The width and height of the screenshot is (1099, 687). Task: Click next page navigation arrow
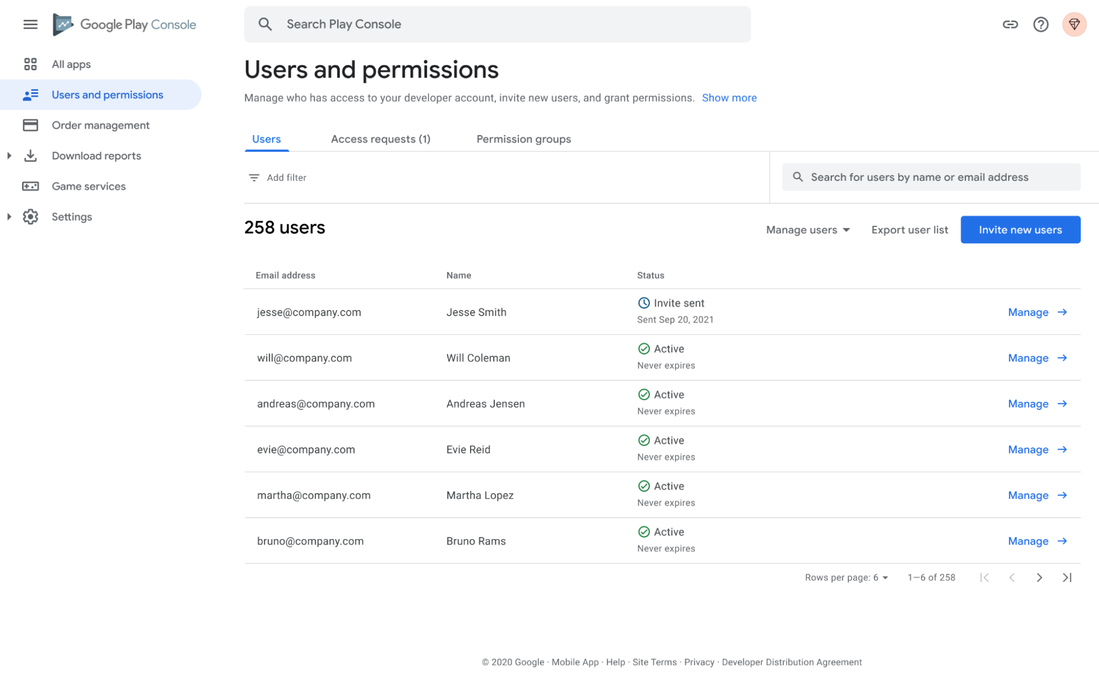pos(1039,577)
